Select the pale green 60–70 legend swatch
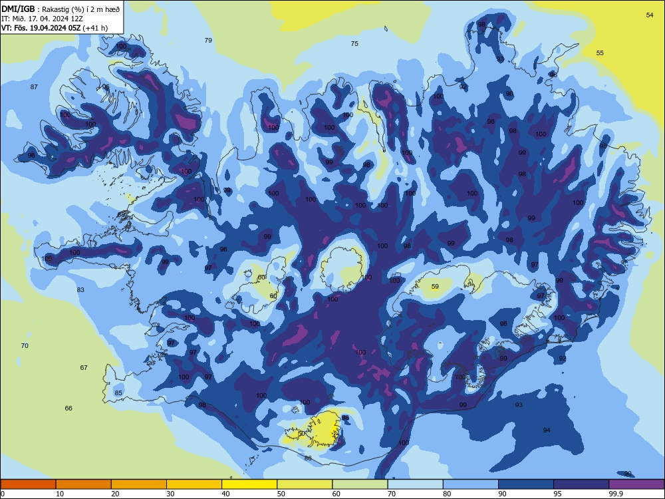 [360, 484]
